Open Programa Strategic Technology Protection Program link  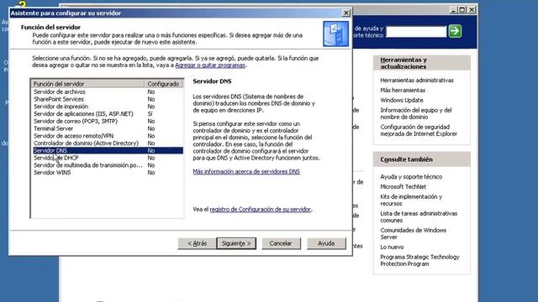[x=419, y=261]
